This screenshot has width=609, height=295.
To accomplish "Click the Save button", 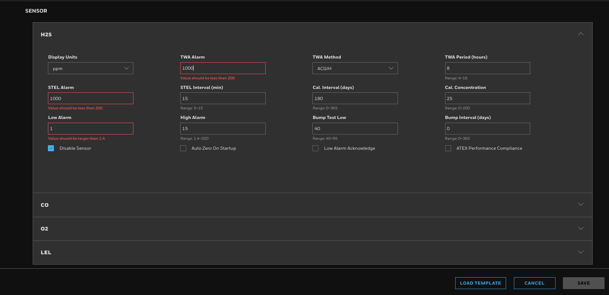I will point(583,283).
